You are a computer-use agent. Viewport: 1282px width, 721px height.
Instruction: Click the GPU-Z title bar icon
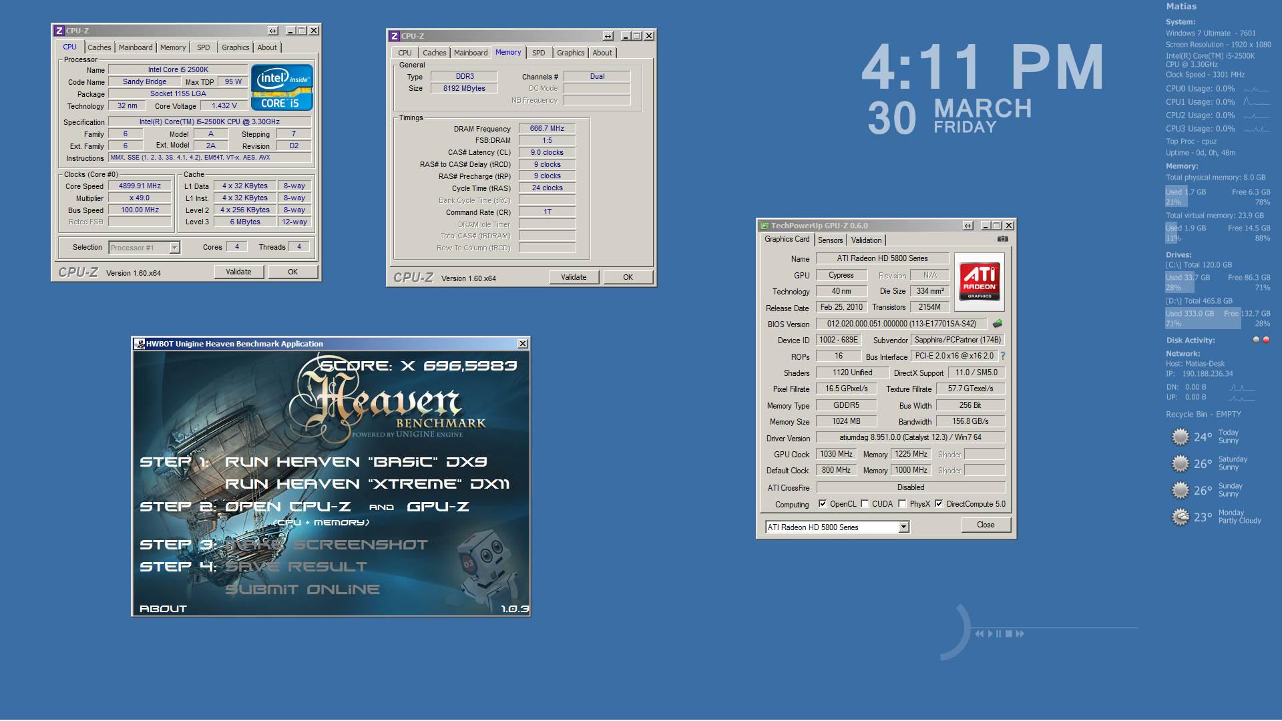click(765, 226)
